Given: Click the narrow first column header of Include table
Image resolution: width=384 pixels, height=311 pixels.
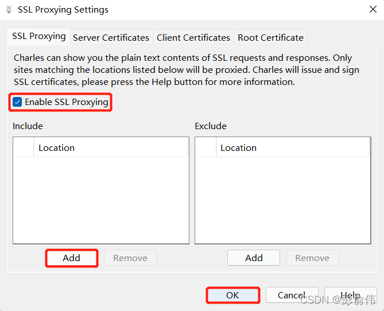Looking at the screenshot, I should (24, 147).
